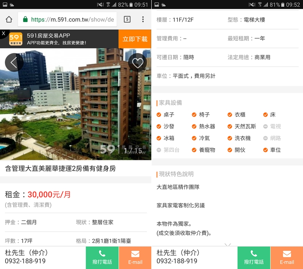Select the 養寵物 pets-allowed checkmark

pyautogui.click(x=194, y=150)
